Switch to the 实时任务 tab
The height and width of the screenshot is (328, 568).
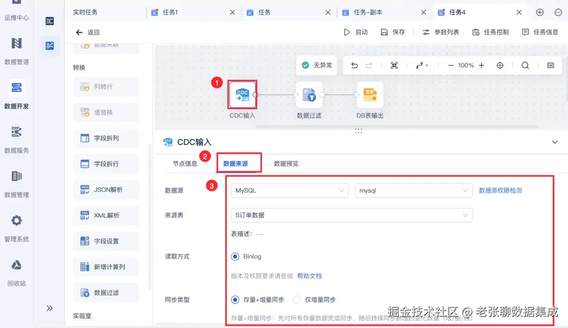coord(85,12)
